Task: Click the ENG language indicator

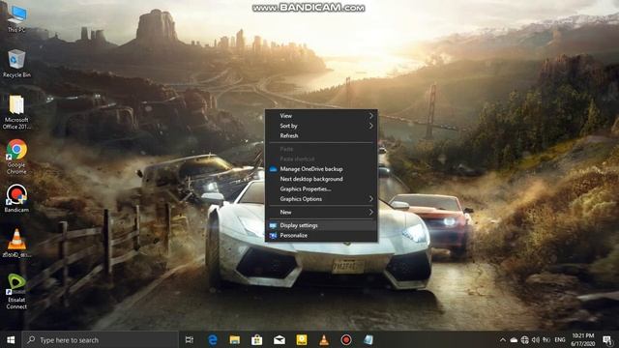Action: [560, 339]
